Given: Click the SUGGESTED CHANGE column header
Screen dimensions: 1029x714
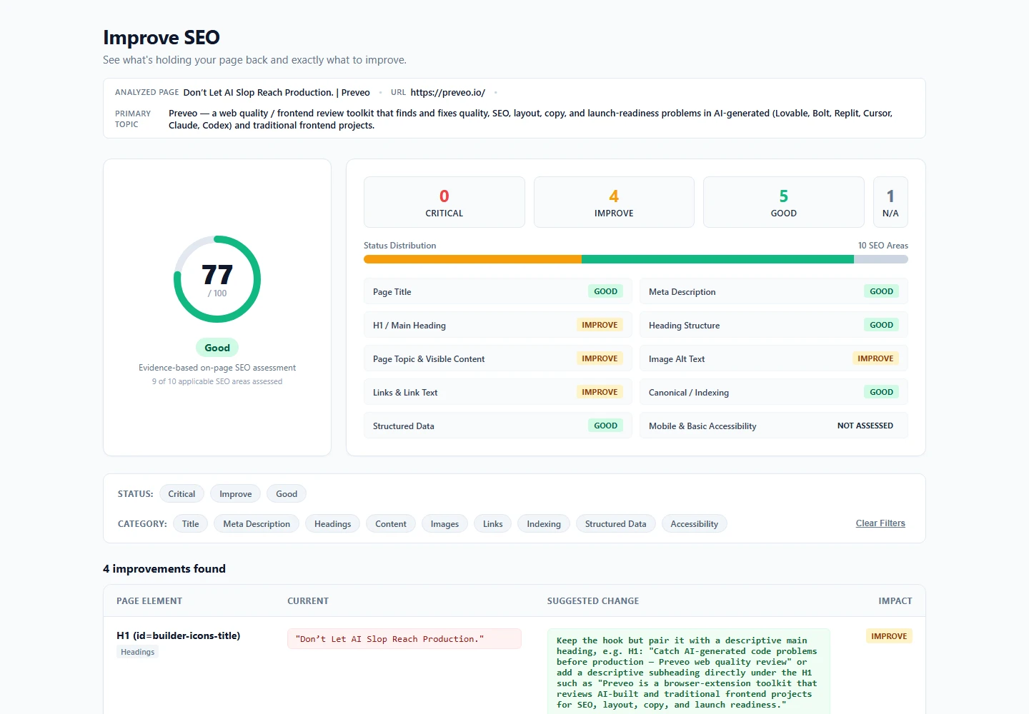Looking at the screenshot, I should (593, 601).
